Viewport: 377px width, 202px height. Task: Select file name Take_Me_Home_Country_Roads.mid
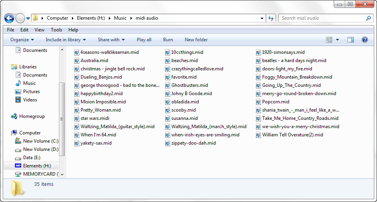300,118
